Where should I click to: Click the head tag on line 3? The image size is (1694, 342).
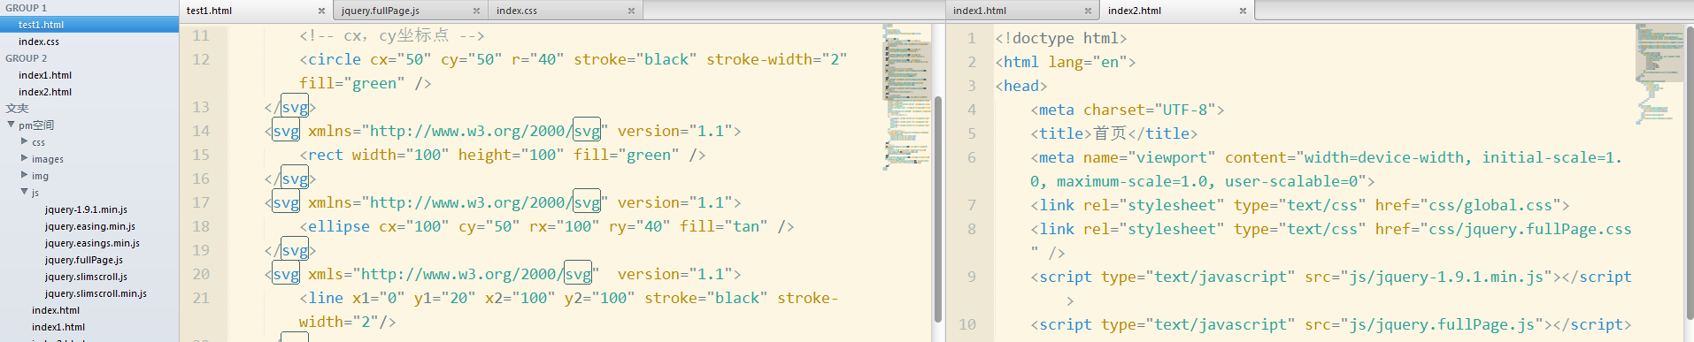1021,86
